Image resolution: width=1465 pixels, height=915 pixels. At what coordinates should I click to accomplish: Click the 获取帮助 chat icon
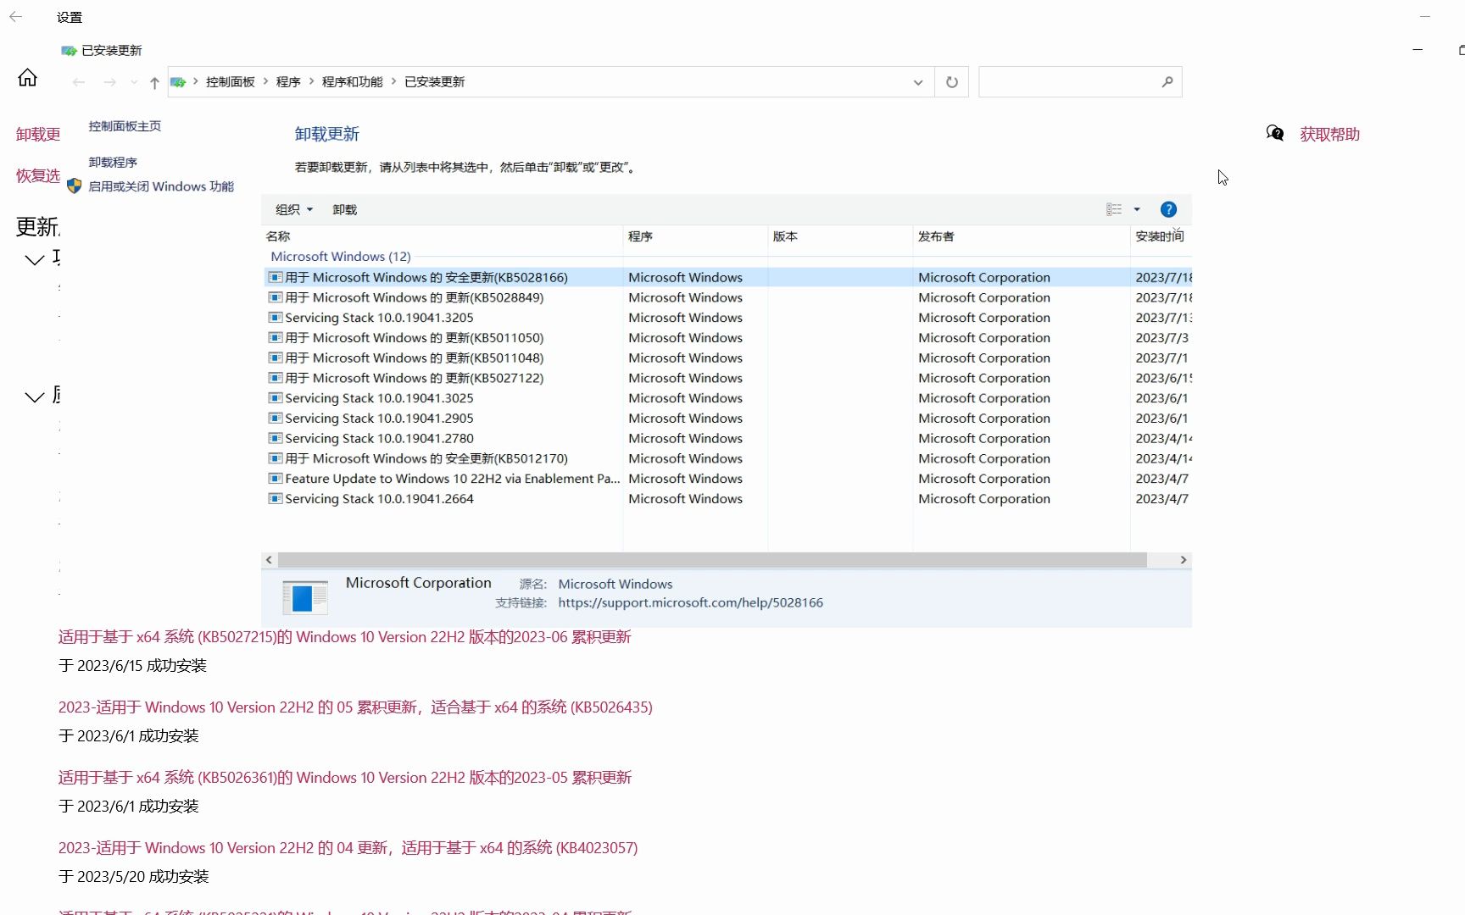1275,134
